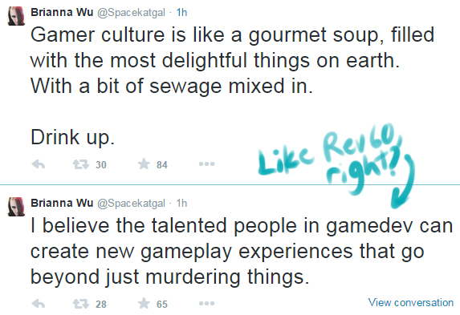Click View conversation link
460x315 pixels.
pyautogui.click(x=411, y=302)
